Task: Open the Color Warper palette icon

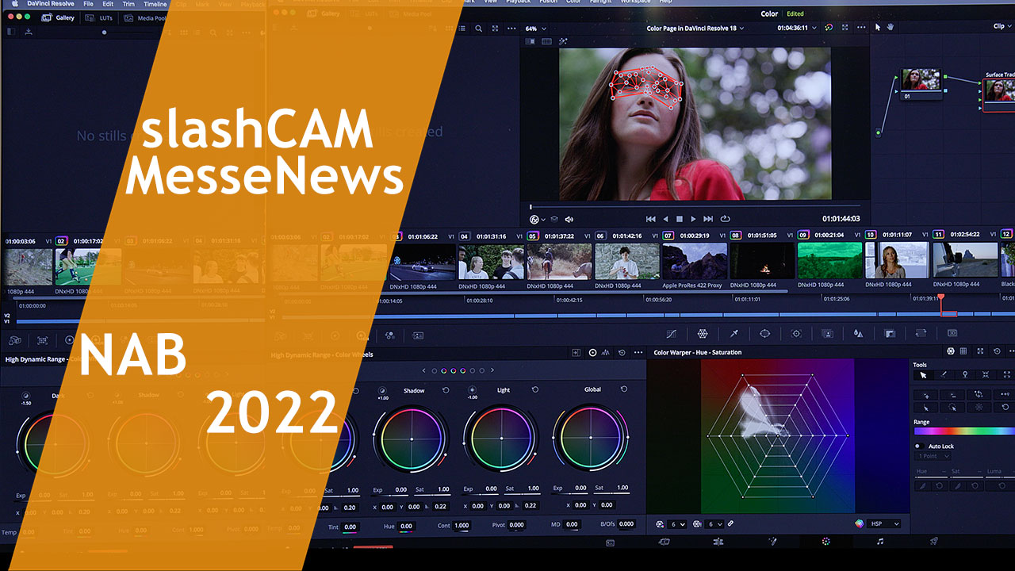Action: (x=703, y=334)
